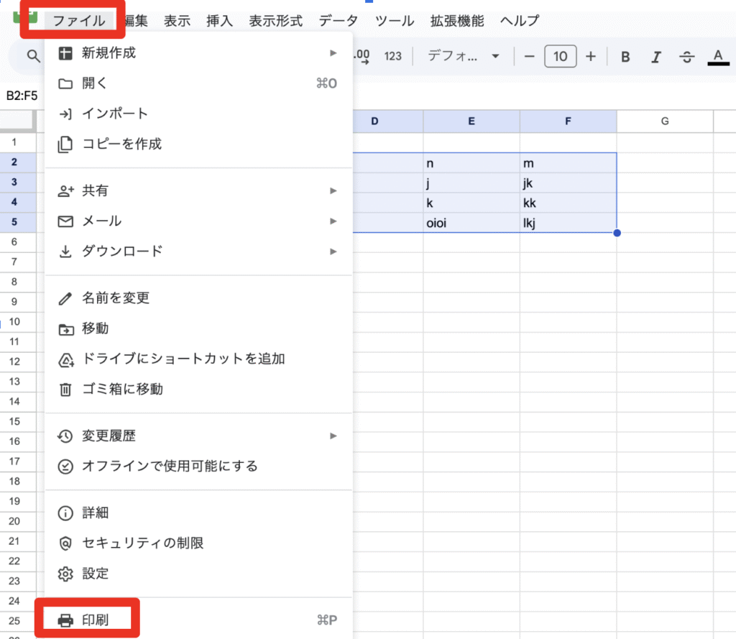Click the 123 number format icon
The image size is (736, 639).
point(392,57)
